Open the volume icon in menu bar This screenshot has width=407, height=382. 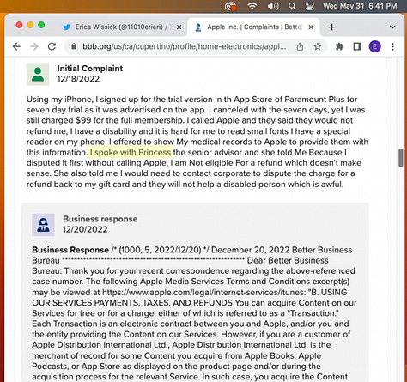pos(273,6)
